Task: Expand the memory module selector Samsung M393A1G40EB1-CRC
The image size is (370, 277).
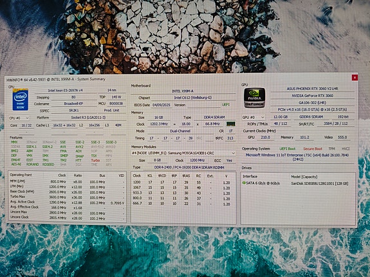Action: [183, 153]
